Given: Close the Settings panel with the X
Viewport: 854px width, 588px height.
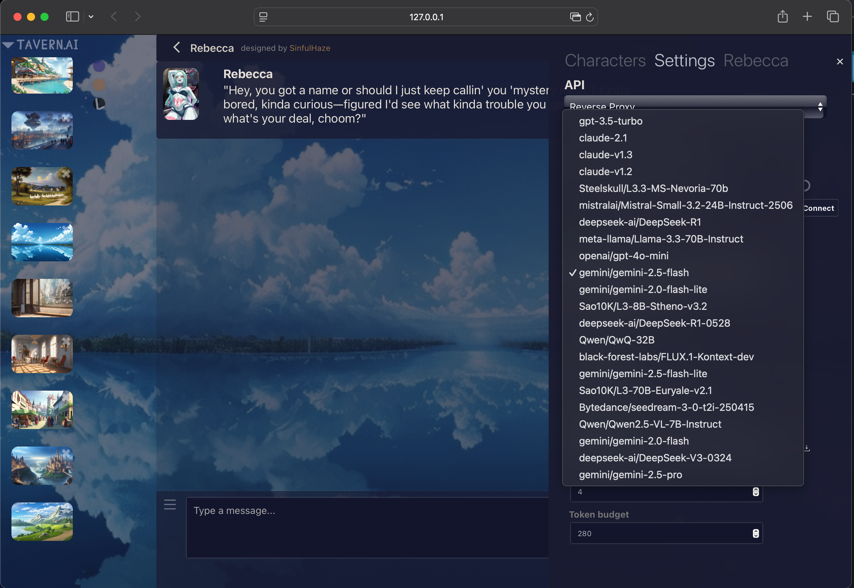Looking at the screenshot, I should [x=839, y=61].
